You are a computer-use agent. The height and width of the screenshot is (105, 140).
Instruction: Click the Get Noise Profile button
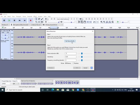pyautogui.click(x=70, y=41)
